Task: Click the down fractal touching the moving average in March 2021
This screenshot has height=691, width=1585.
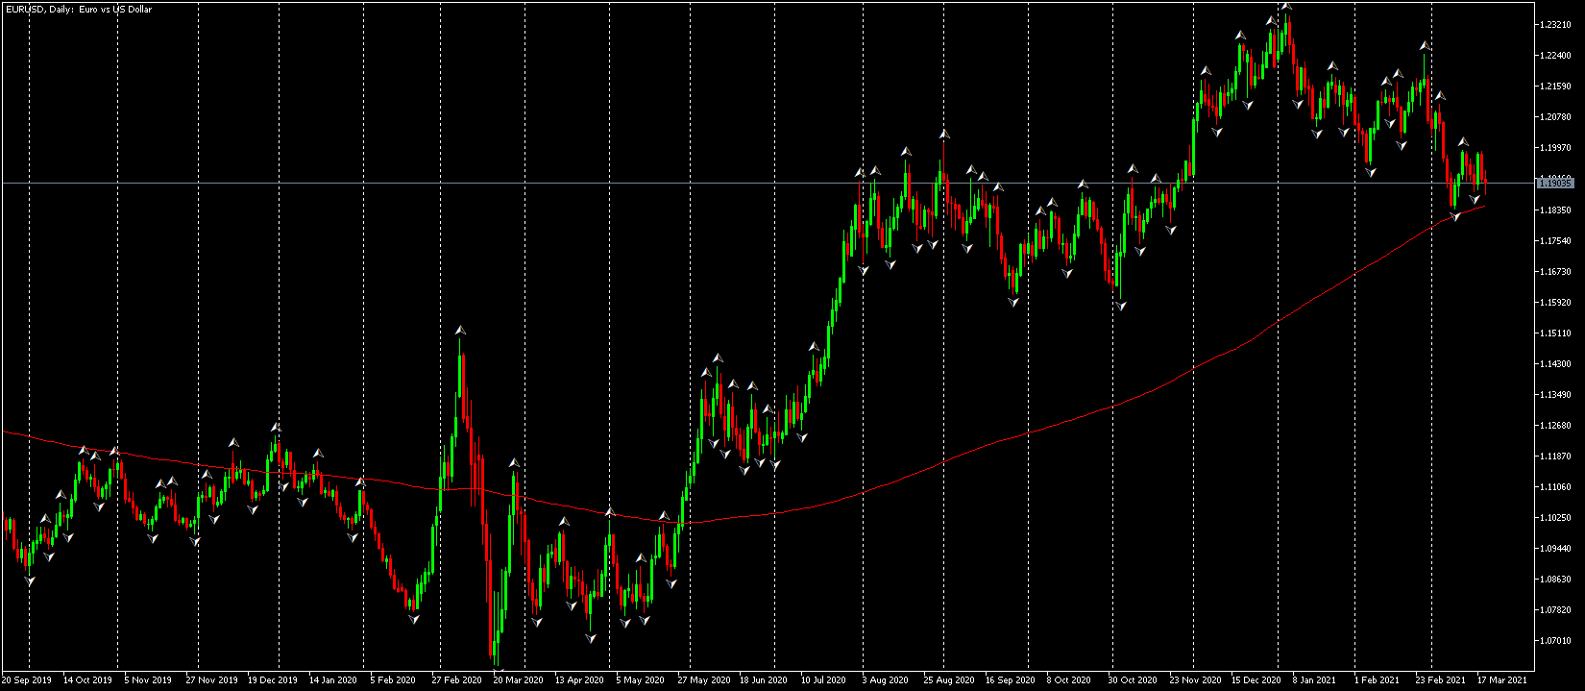Action: pos(1455,216)
